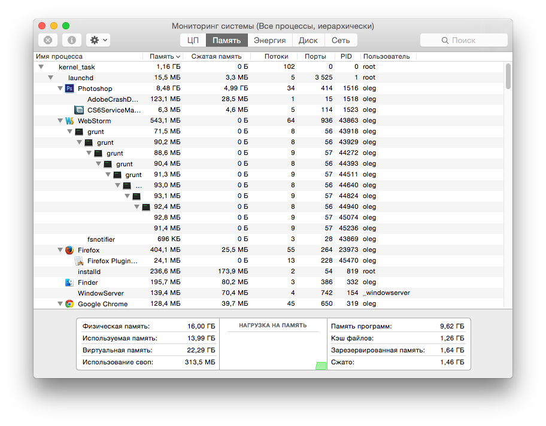Switch to the Диск tab
The width and height of the screenshot is (546, 426).
click(308, 40)
